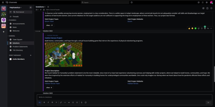Start a direct message with plus

[31, 55]
